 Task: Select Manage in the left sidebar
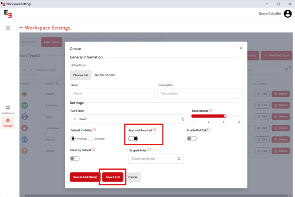(x=8, y=122)
